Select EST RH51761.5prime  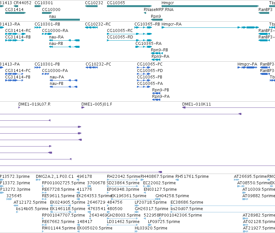tap(192, 177)
